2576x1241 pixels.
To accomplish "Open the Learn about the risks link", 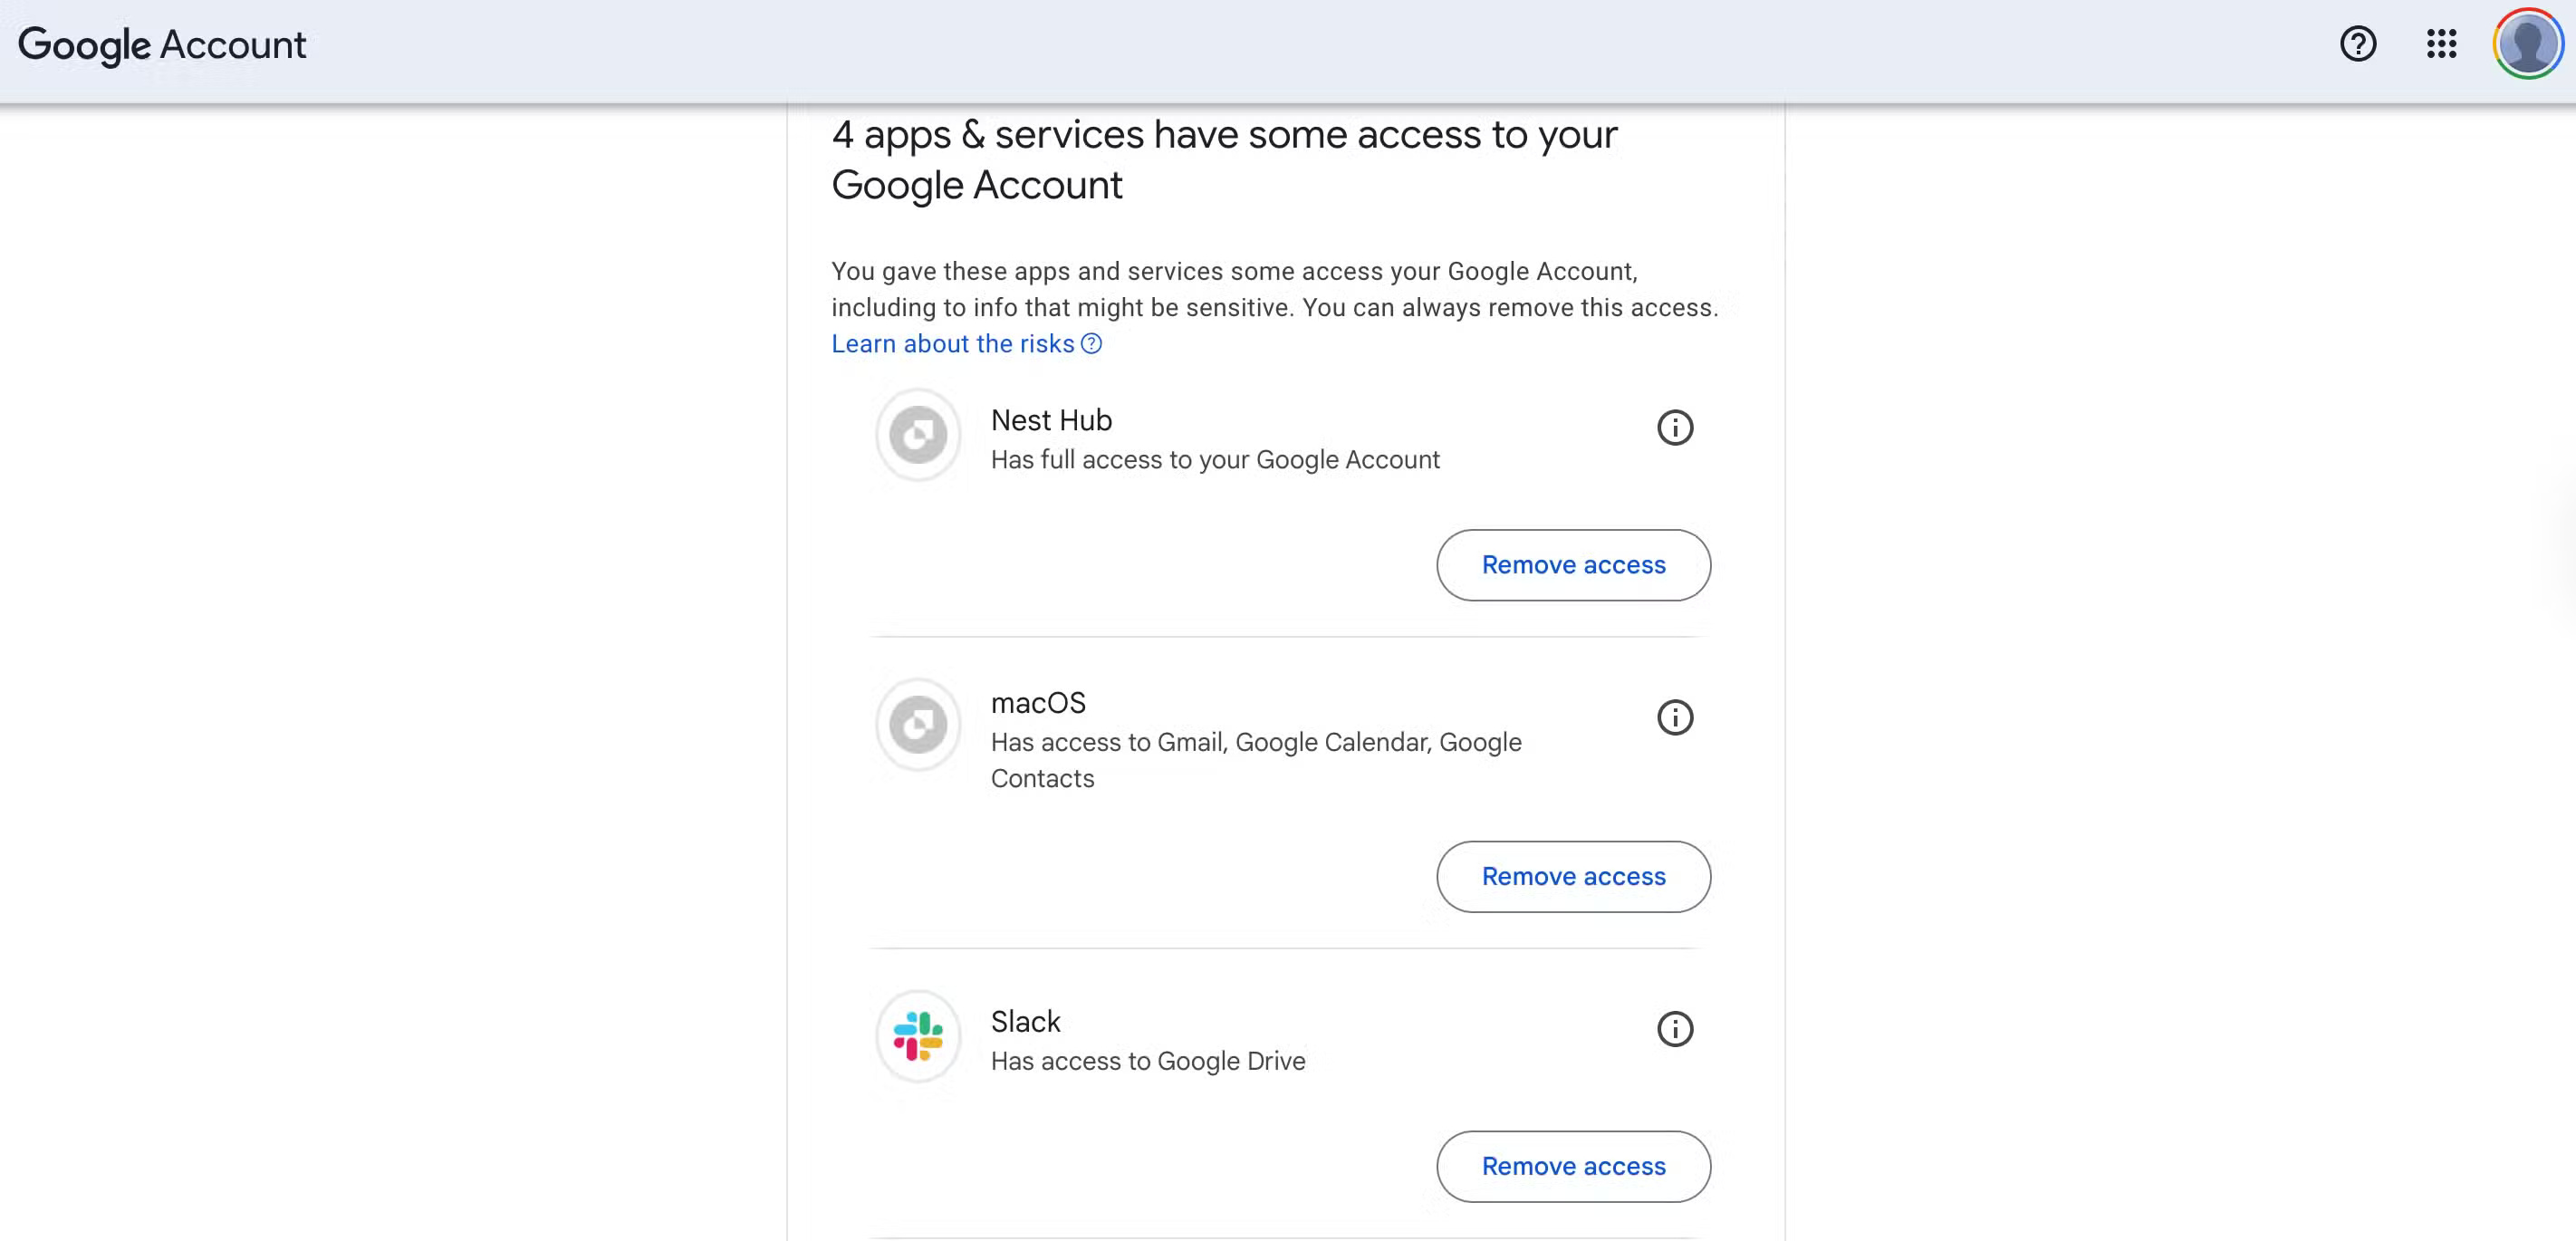I will (950, 343).
